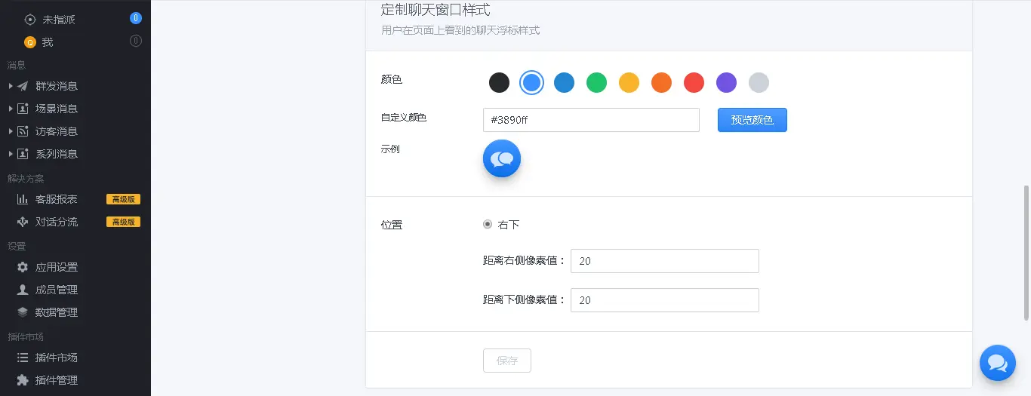Click the 示例 label
The height and width of the screenshot is (396, 1031).
(x=390, y=149)
